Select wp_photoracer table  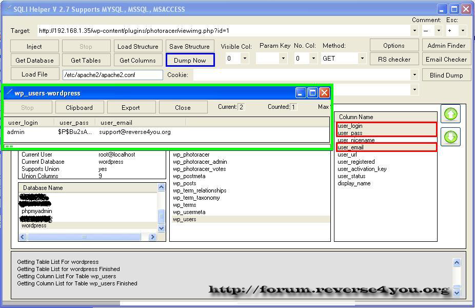pos(250,155)
